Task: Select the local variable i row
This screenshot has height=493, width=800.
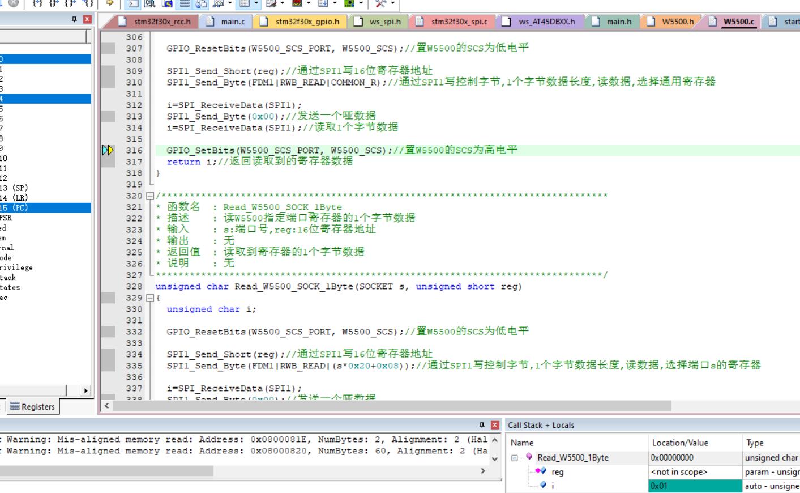Action: tap(653, 486)
